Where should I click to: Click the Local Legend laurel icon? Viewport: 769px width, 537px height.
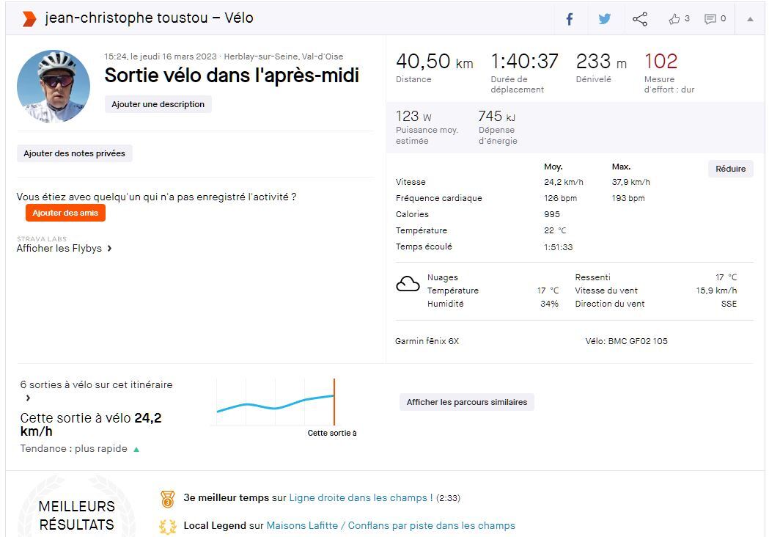pyautogui.click(x=168, y=526)
